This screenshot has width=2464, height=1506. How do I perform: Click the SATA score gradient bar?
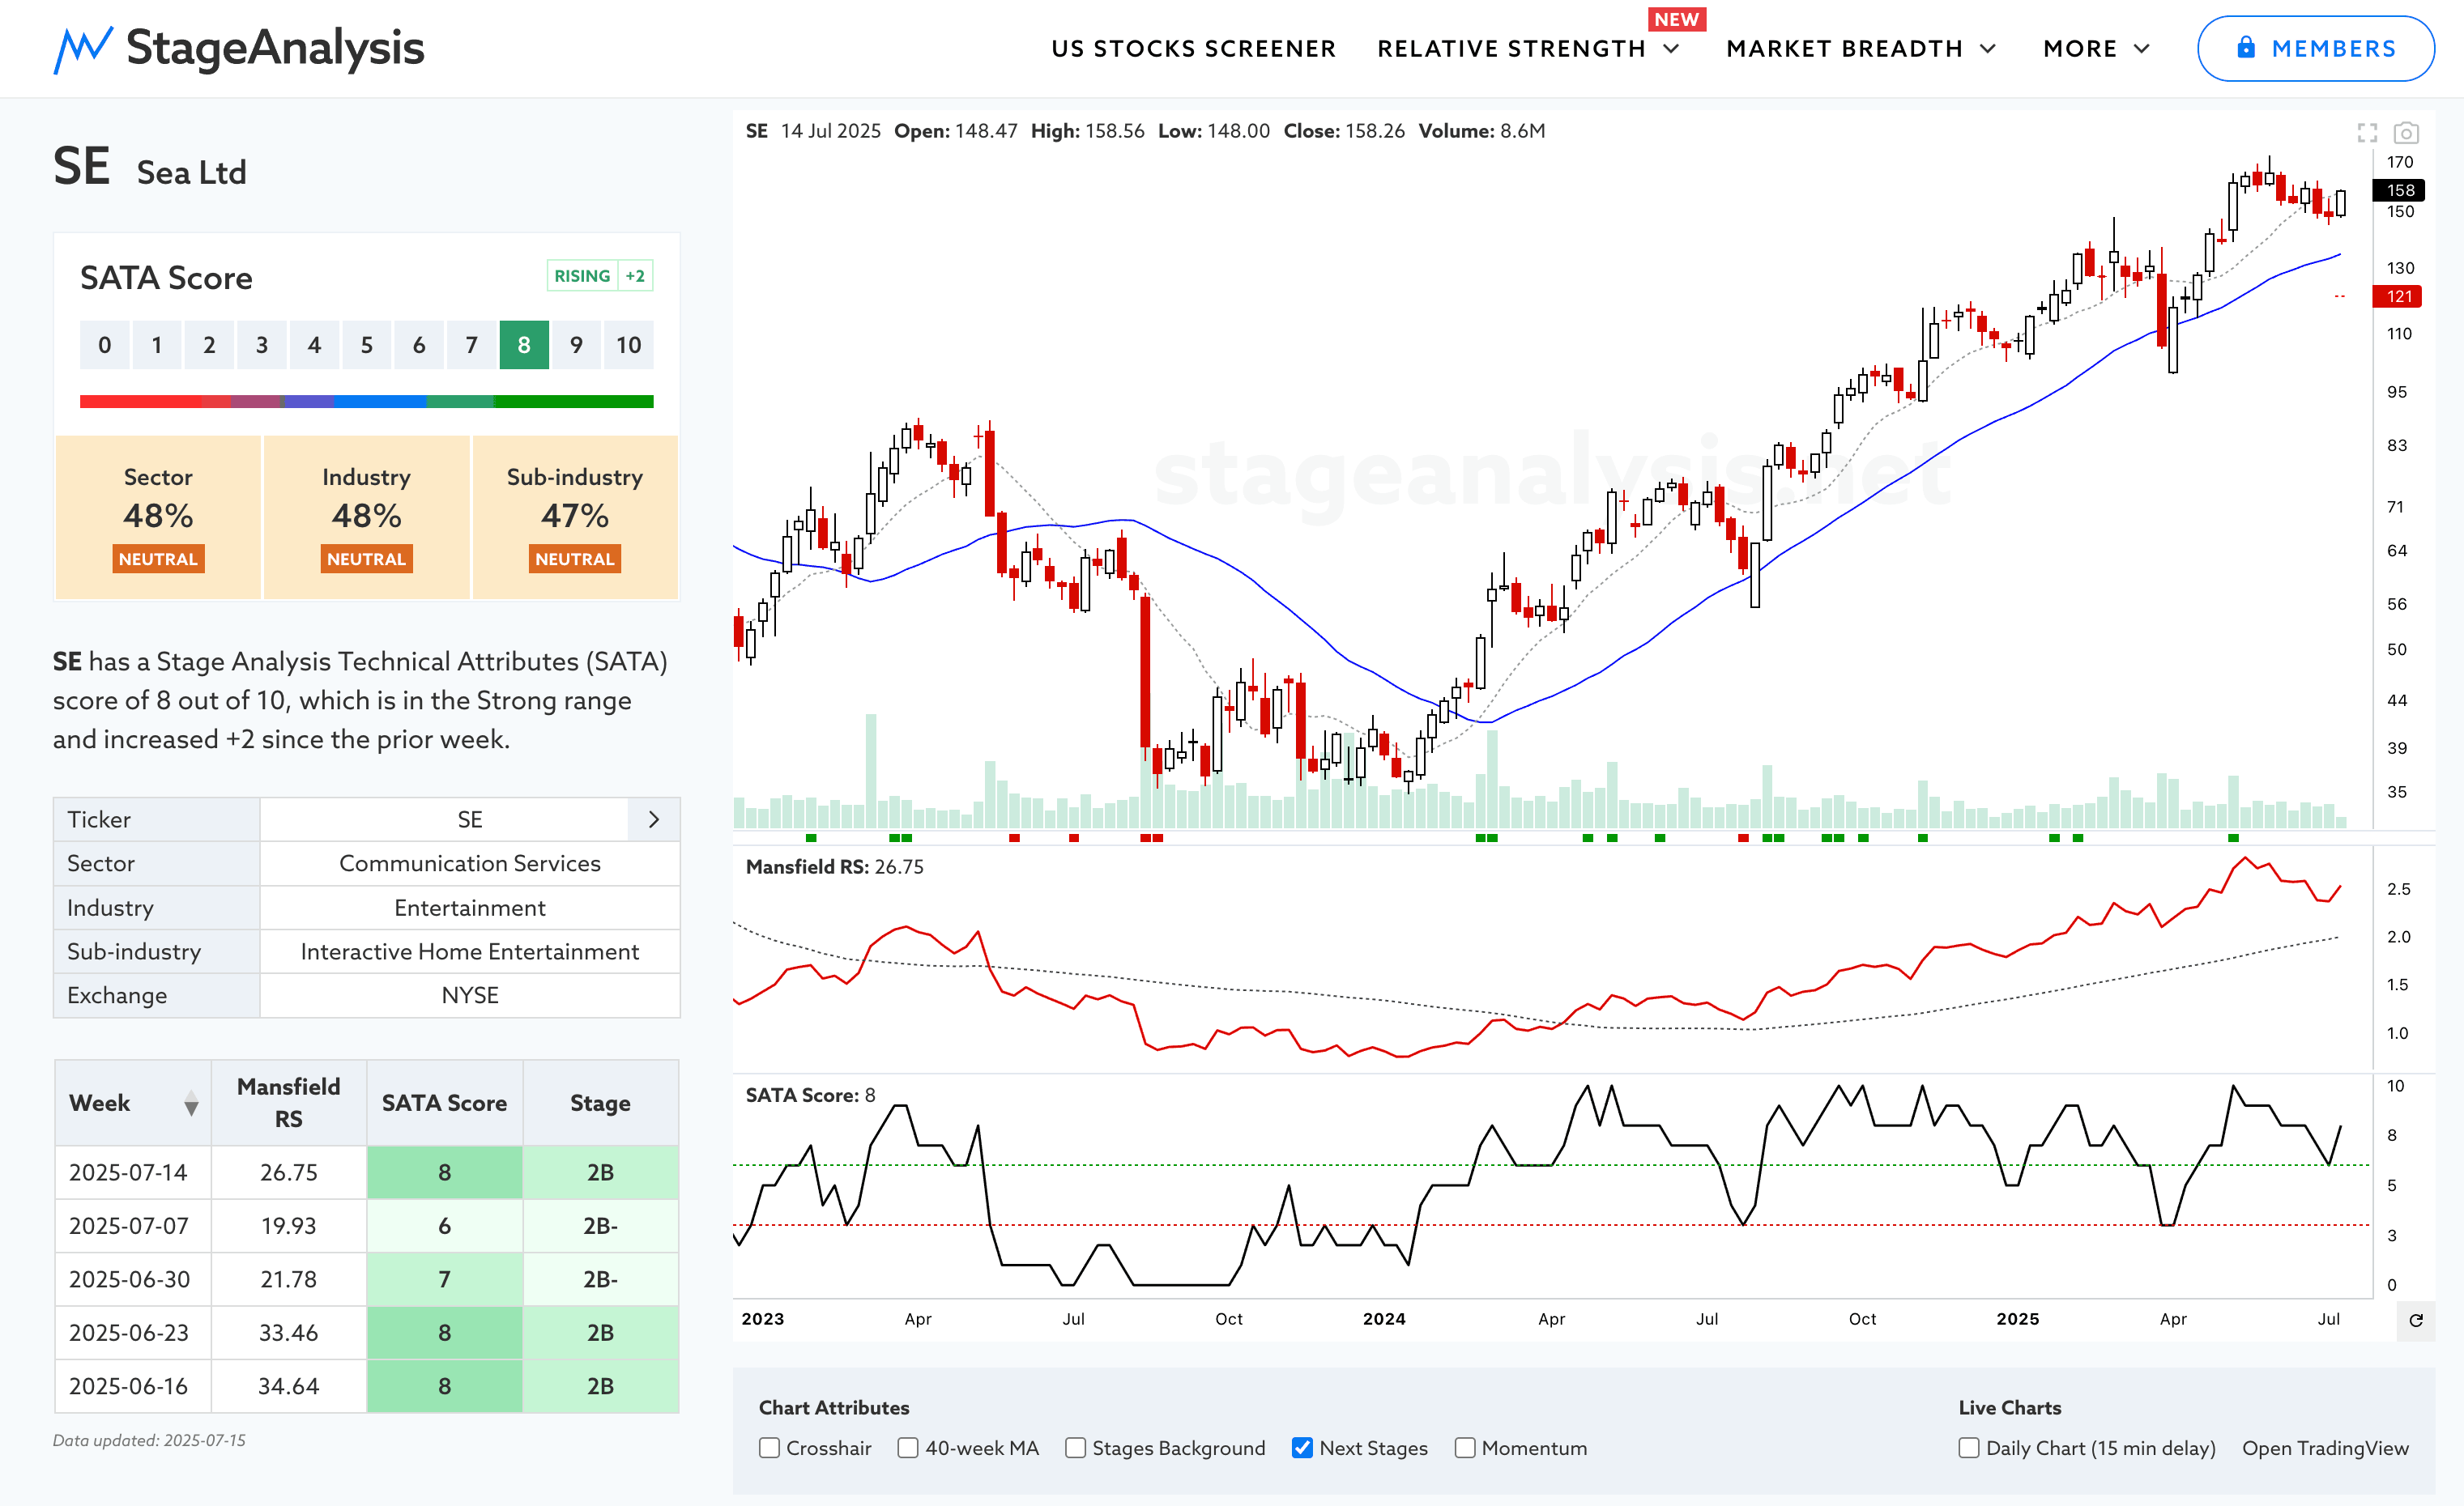[x=367, y=402]
